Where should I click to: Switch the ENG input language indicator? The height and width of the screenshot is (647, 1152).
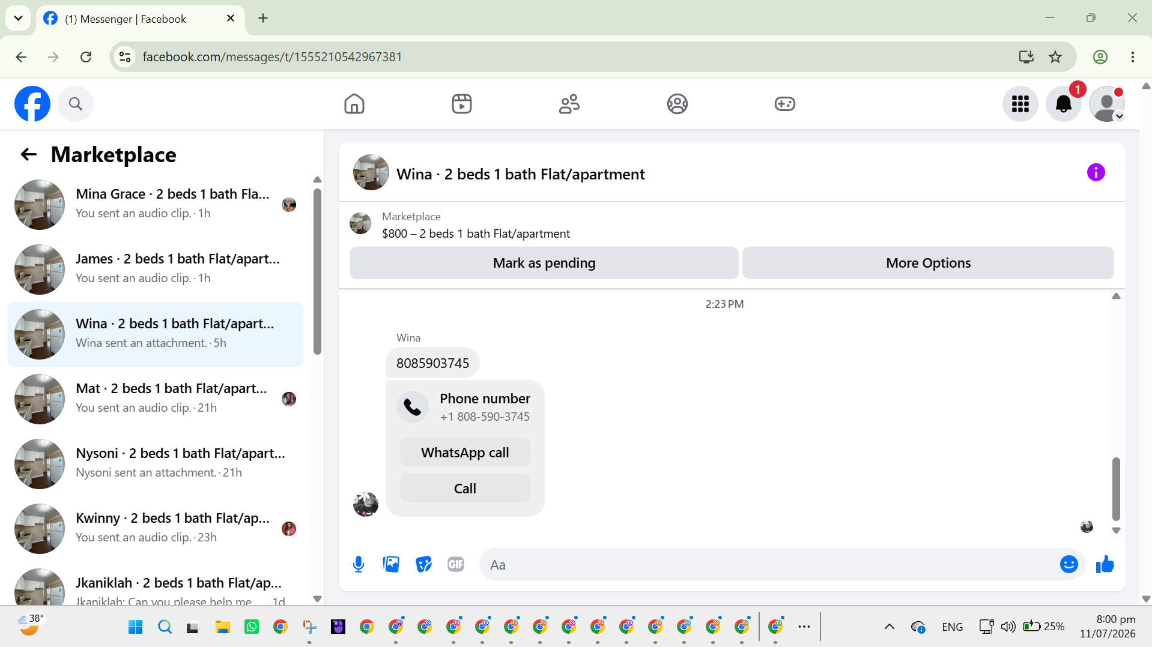tap(953, 627)
